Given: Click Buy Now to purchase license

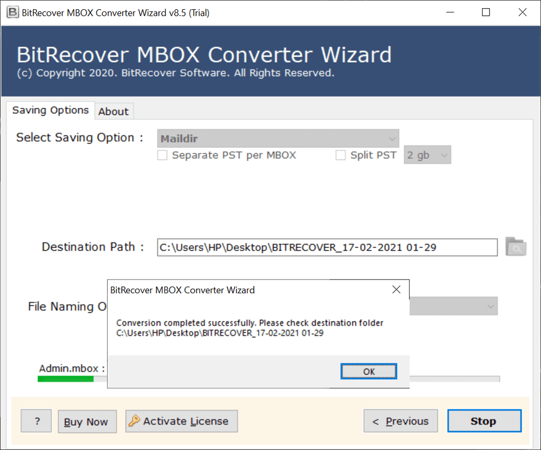Looking at the screenshot, I should click(87, 421).
